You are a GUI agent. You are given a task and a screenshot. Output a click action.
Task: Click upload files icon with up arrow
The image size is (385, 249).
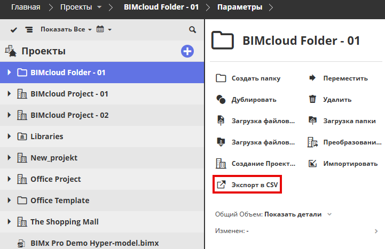coord(221,121)
